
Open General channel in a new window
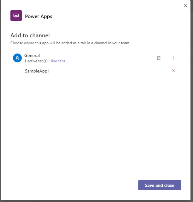pyautogui.click(x=159, y=58)
